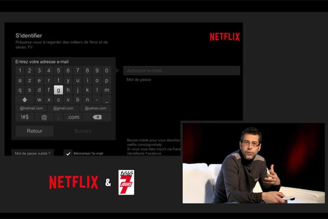This screenshot has width=328, height=219.
Task: Tap the period key
Action: pos(58,117)
